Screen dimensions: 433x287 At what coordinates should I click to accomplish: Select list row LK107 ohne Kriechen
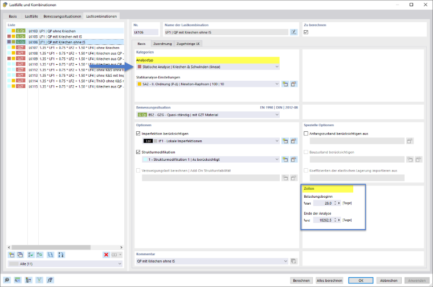[65, 48]
